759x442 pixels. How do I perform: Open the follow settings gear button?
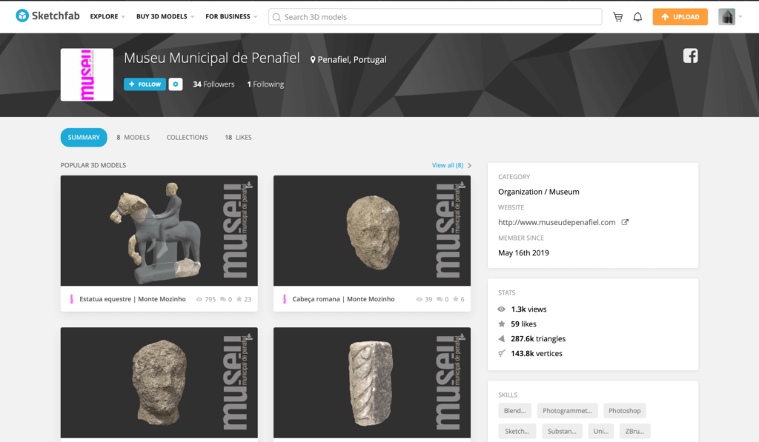pos(175,84)
